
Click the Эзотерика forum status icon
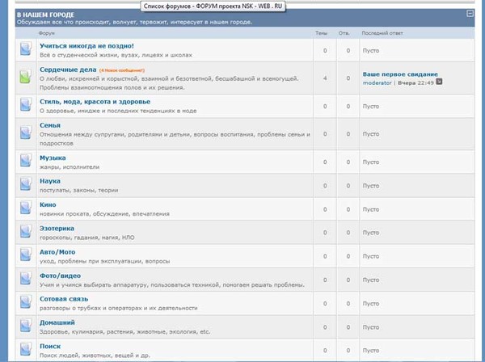pos(26,231)
